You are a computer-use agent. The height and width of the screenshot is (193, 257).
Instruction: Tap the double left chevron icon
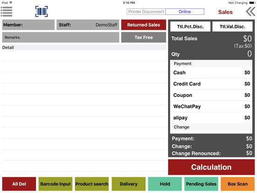(x=250, y=12)
